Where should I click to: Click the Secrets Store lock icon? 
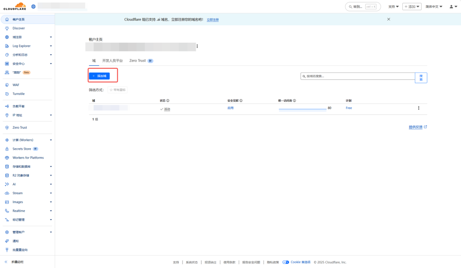7,149
